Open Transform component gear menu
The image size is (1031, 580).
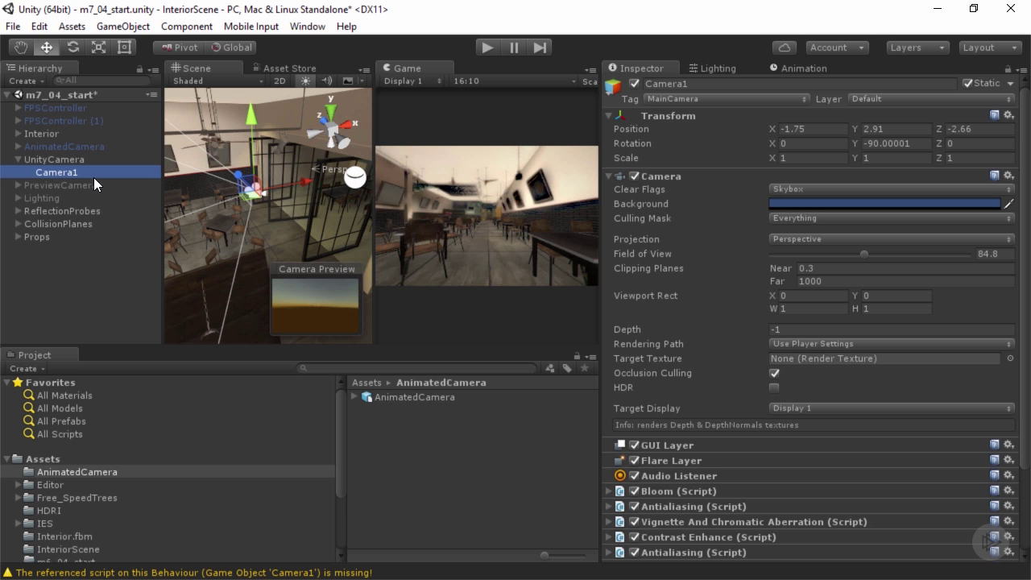click(x=1008, y=115)
